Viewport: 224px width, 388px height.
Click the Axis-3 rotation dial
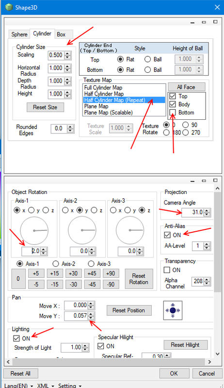130,230
